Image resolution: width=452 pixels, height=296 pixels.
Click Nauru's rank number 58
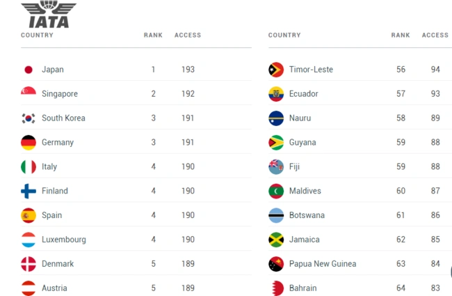[401, 118]
